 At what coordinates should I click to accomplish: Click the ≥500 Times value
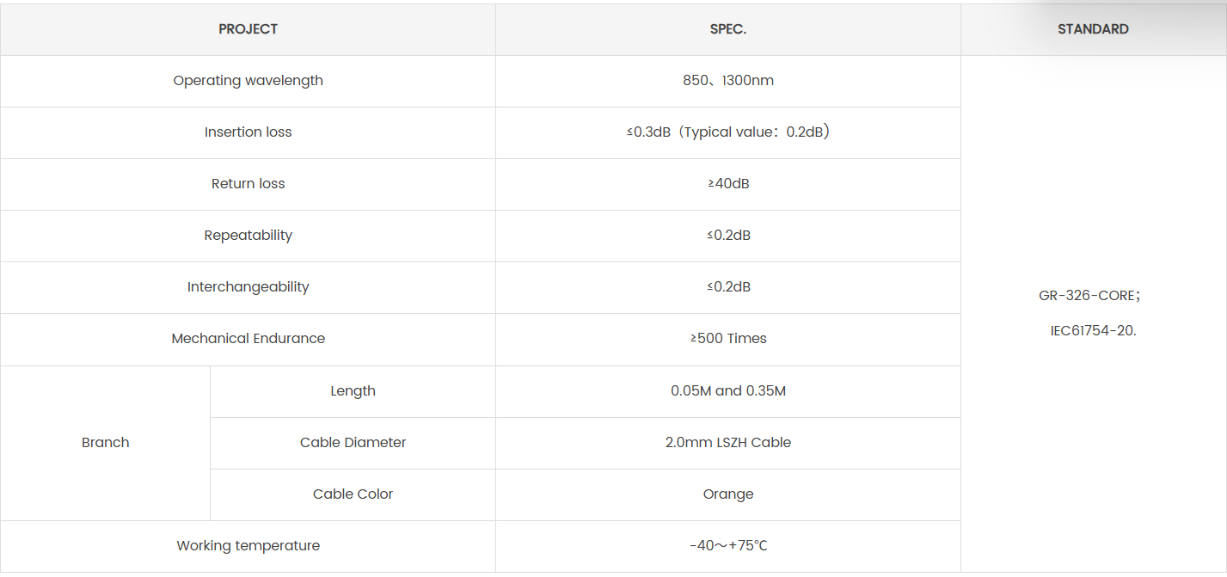pyautogui.click(x=727, y=339)
